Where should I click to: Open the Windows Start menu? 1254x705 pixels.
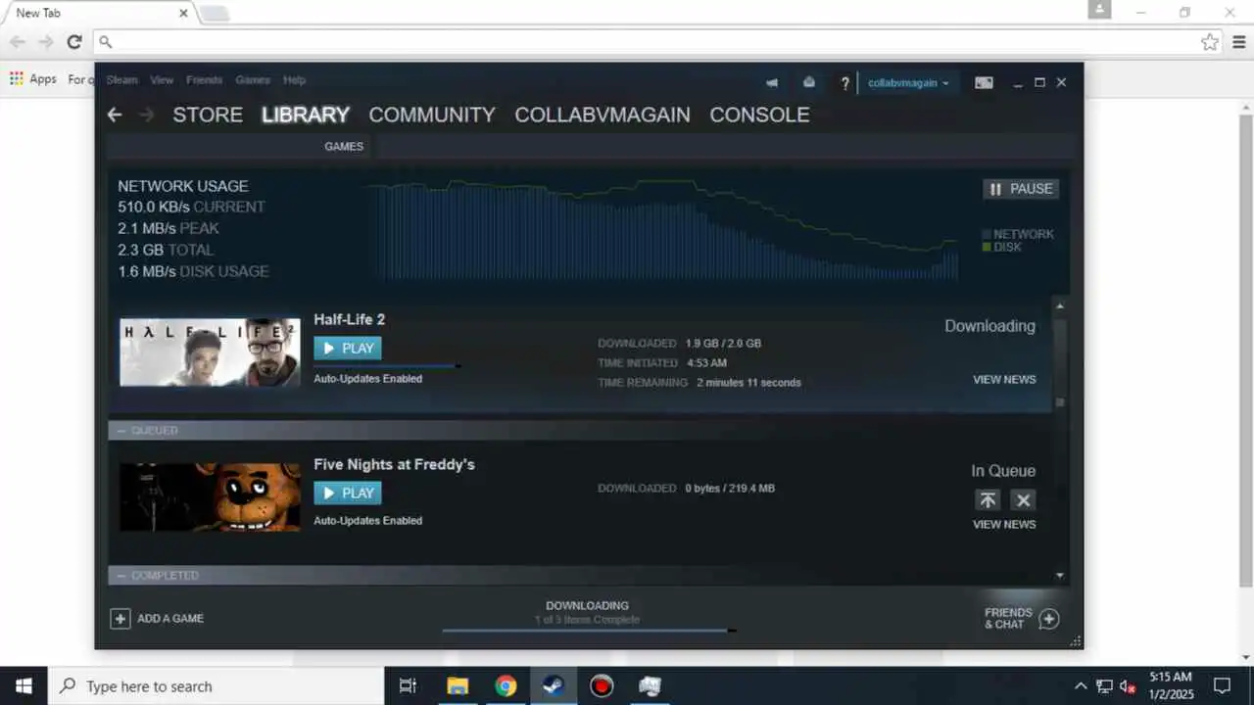24,685
